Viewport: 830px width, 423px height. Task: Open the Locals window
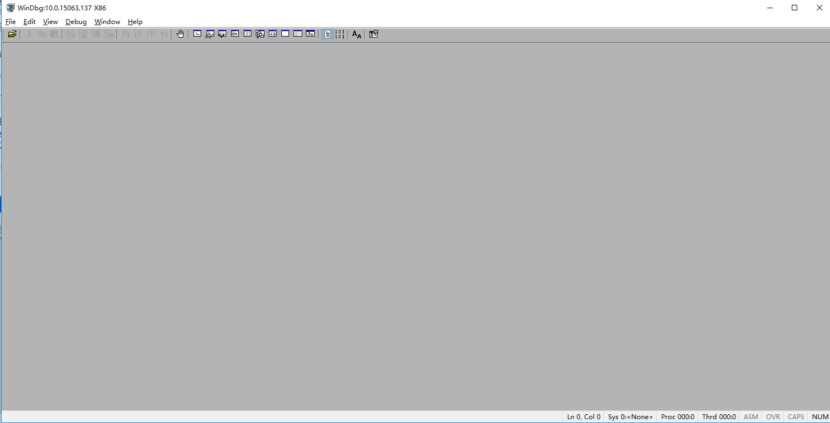[222, 34]
